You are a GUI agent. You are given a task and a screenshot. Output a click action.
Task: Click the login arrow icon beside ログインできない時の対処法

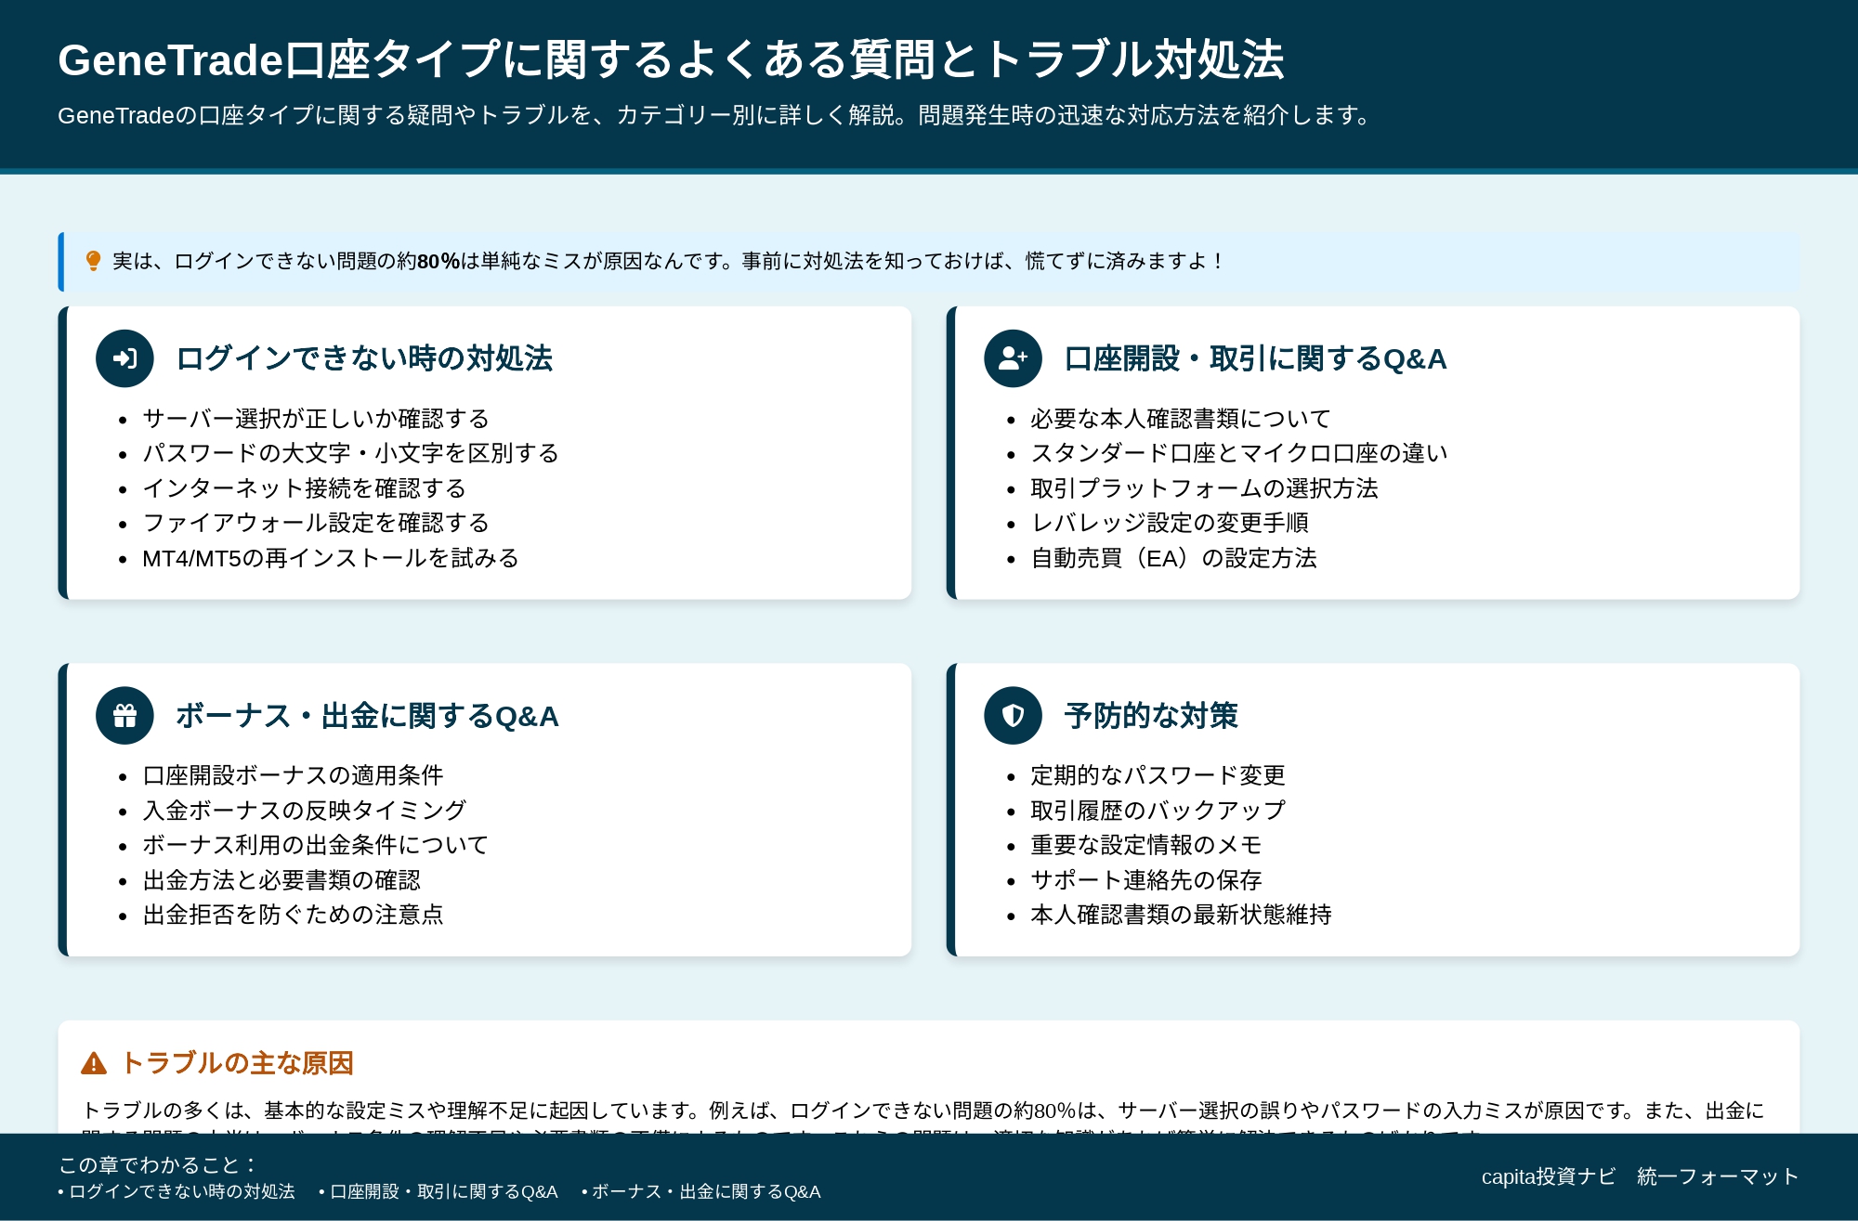[124, 358]
